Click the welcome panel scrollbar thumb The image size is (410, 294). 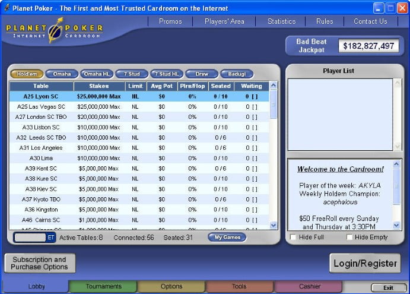click(396, 186)
